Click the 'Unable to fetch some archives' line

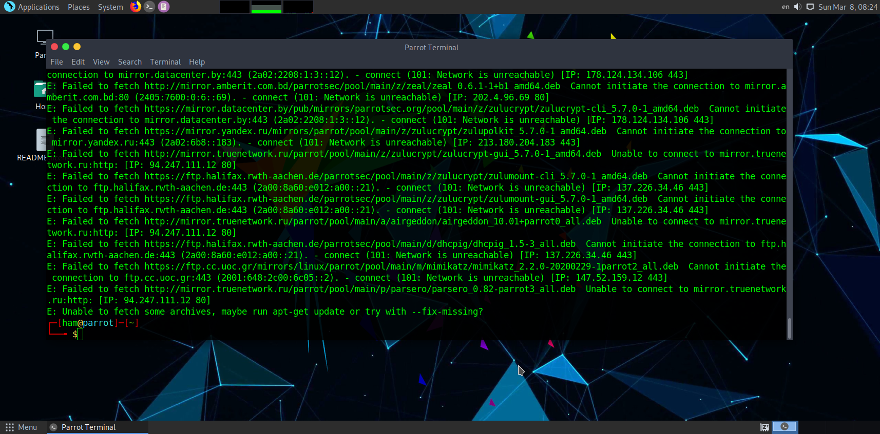pyautogui.click(x=265, y=312)
